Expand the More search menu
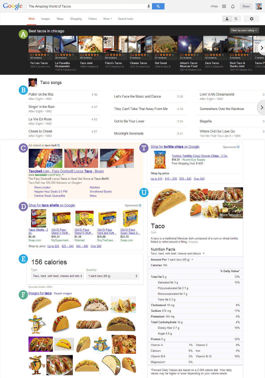The width and height of the screenshot is (265, 378). coord(107,19)
